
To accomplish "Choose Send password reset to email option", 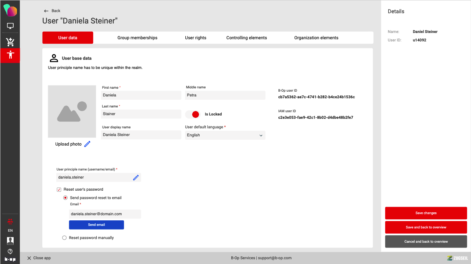I will coord(66,198).
